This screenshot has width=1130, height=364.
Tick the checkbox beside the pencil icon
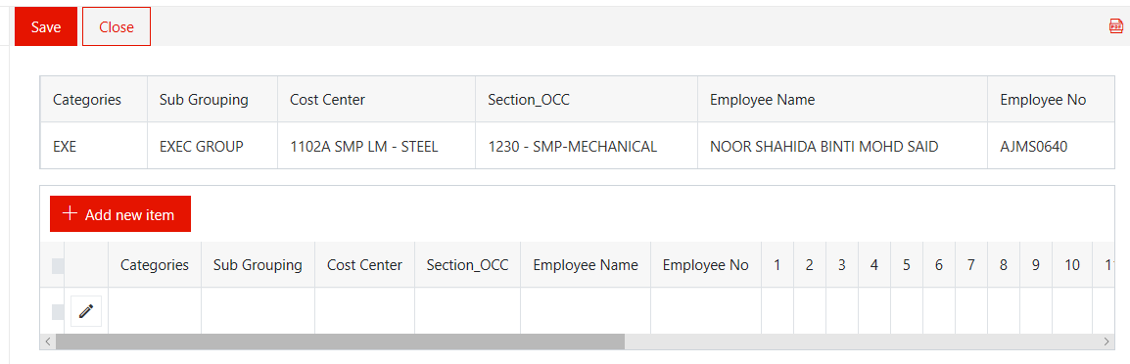click(58, 311)
